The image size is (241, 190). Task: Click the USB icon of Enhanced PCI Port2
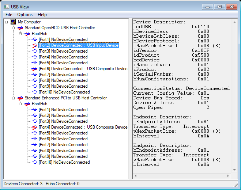(34, 115)
